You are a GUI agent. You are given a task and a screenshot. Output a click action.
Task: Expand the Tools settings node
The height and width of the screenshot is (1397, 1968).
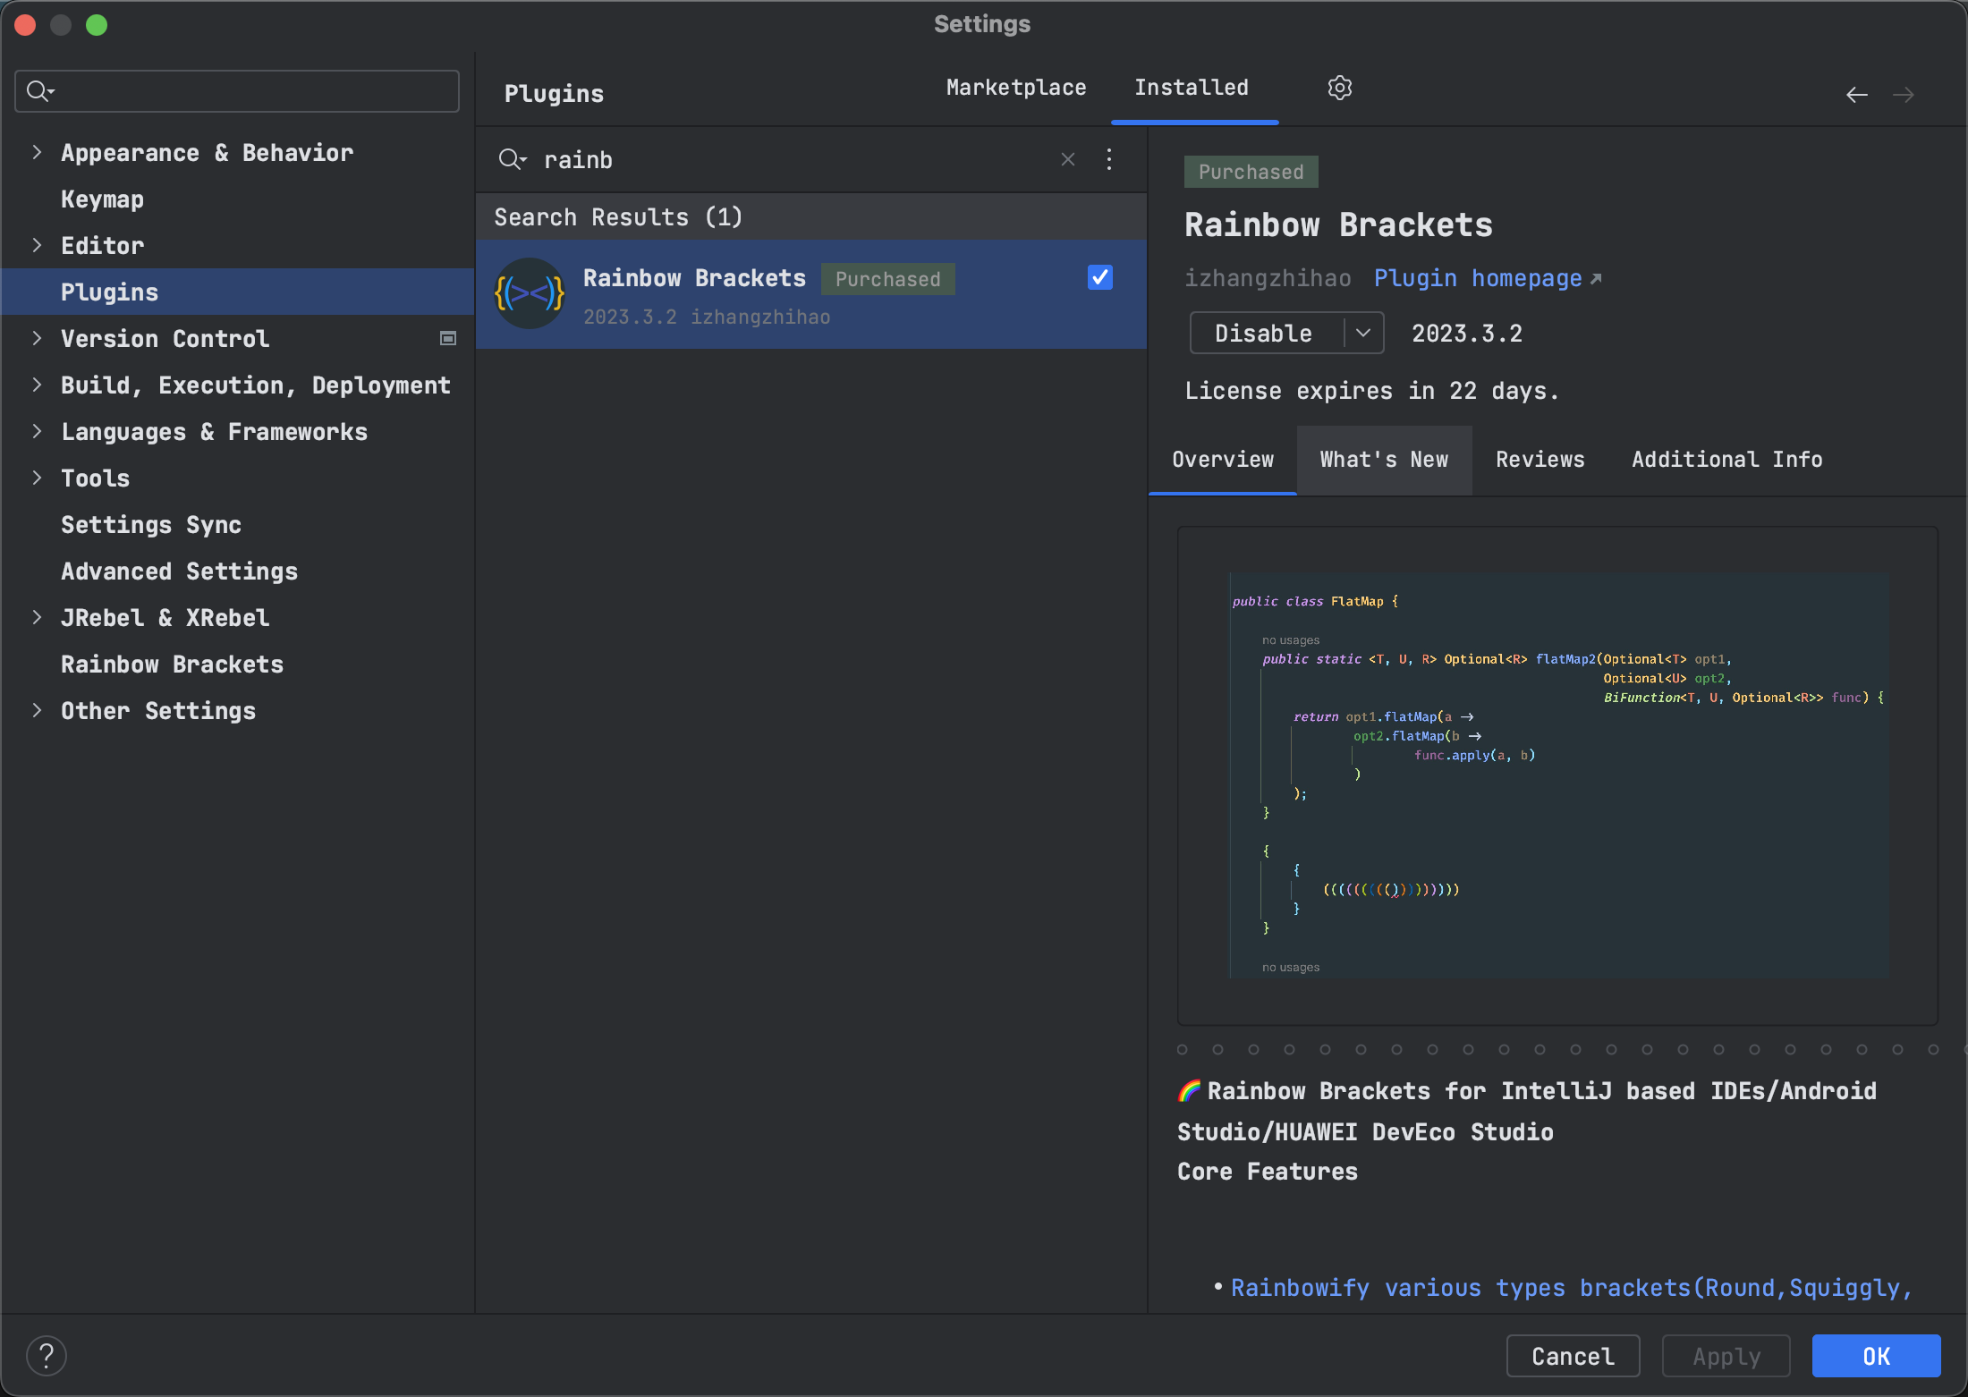(x=37, y=478)
